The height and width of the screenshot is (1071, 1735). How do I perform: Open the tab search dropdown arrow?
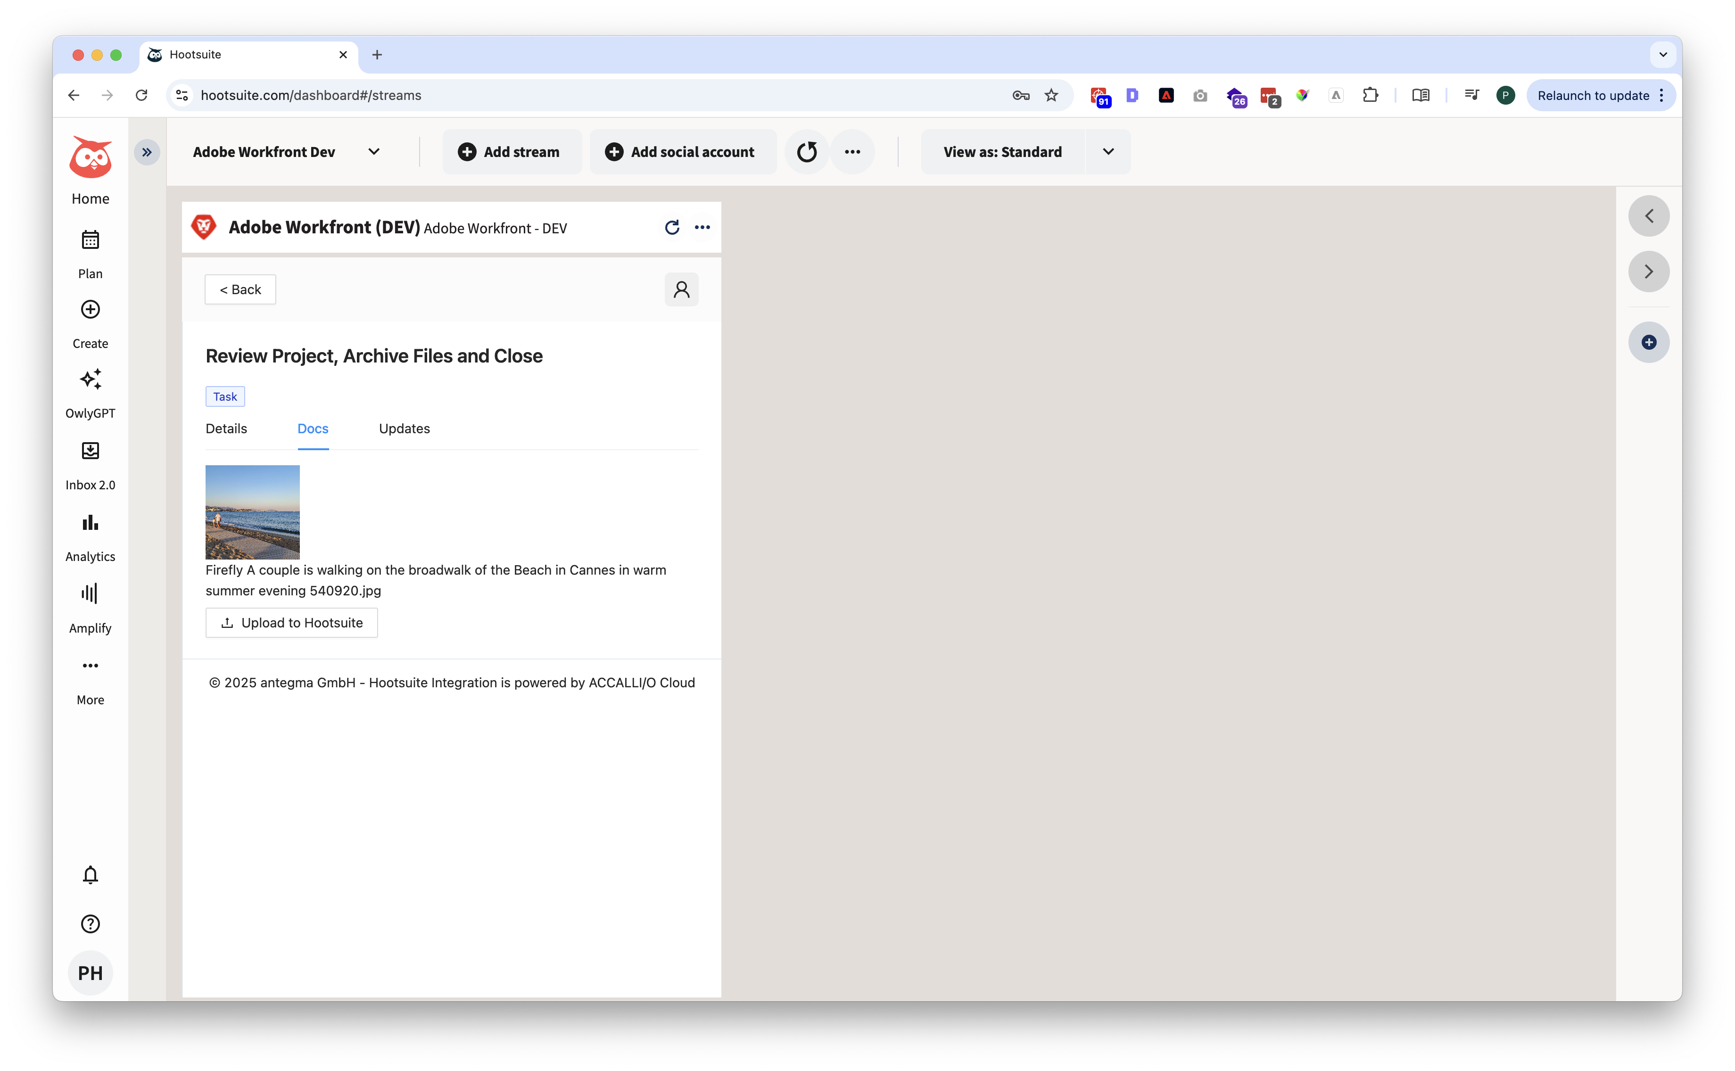1663,55
